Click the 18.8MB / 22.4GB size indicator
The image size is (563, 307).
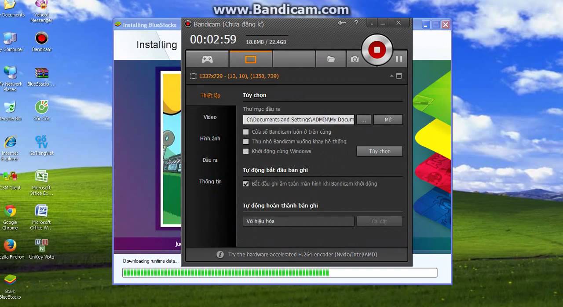[266, 42]
